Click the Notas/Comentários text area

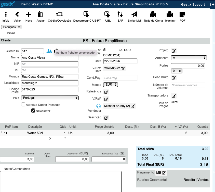point(61,182)
